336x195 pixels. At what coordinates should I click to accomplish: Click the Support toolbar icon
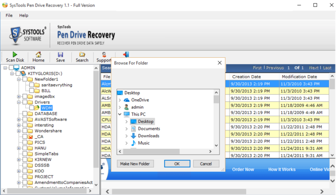tap(104, 55)
